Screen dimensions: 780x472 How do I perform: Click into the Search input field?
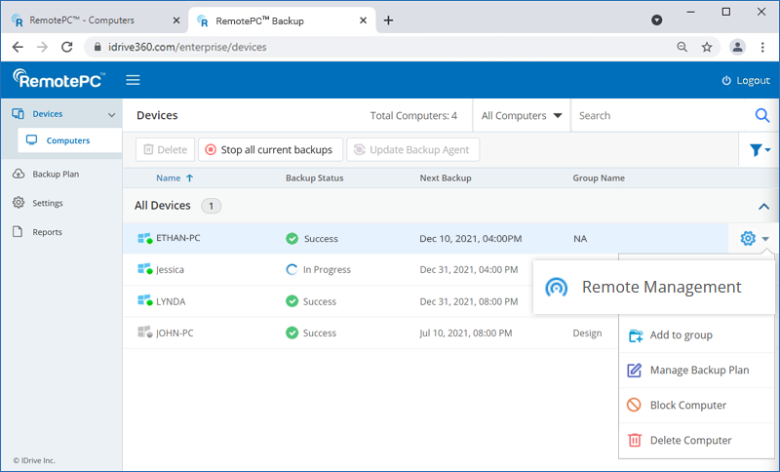658,115
